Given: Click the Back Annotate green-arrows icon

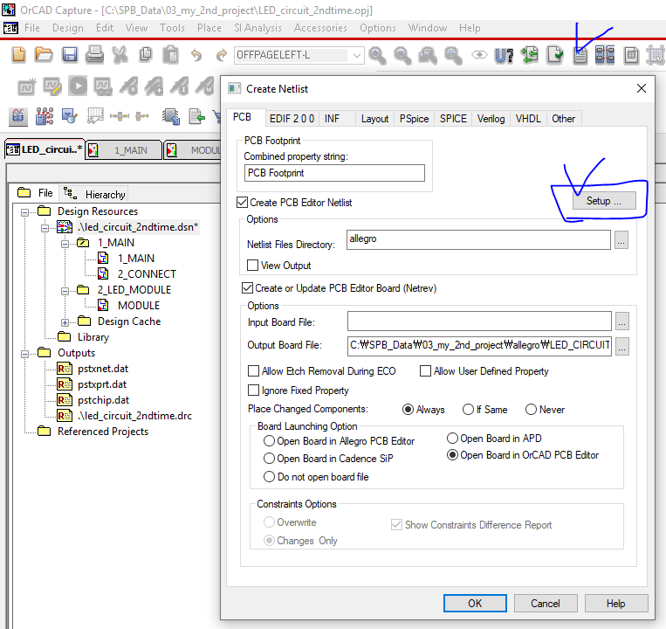Looking at the screenshot, I should [x=530, y=55].
